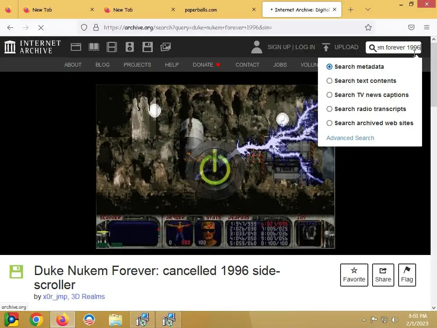Open the Web (Wayback) media icon
437x328 pixels.
coord(76,47)
